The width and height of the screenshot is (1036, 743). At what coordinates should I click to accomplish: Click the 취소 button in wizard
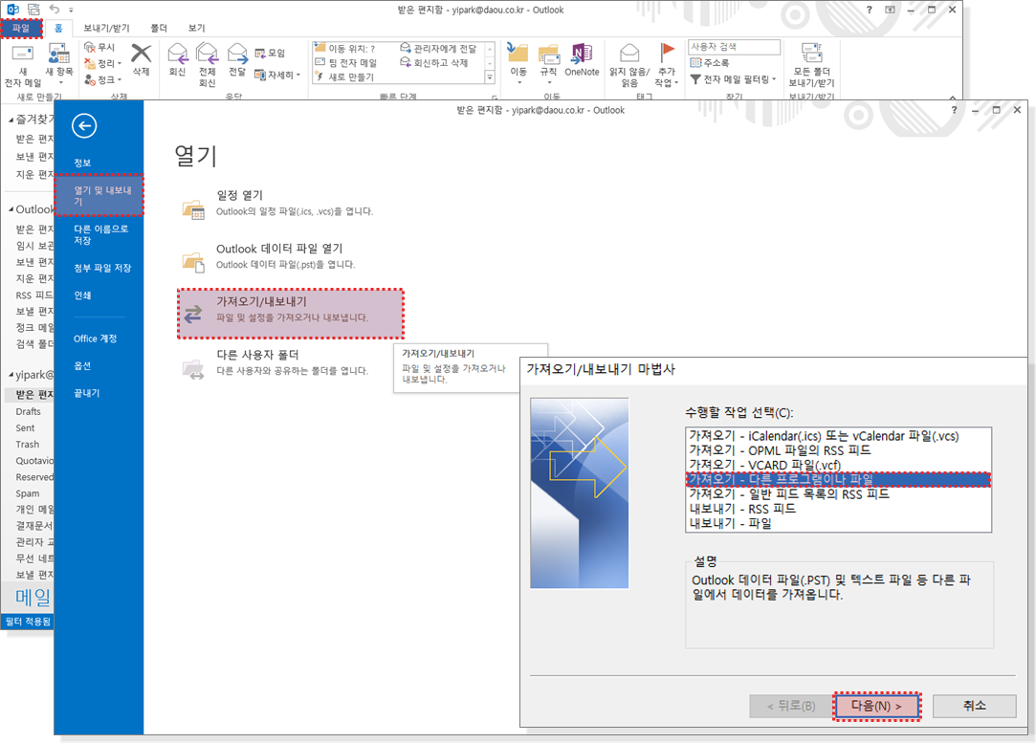point(974,706)
